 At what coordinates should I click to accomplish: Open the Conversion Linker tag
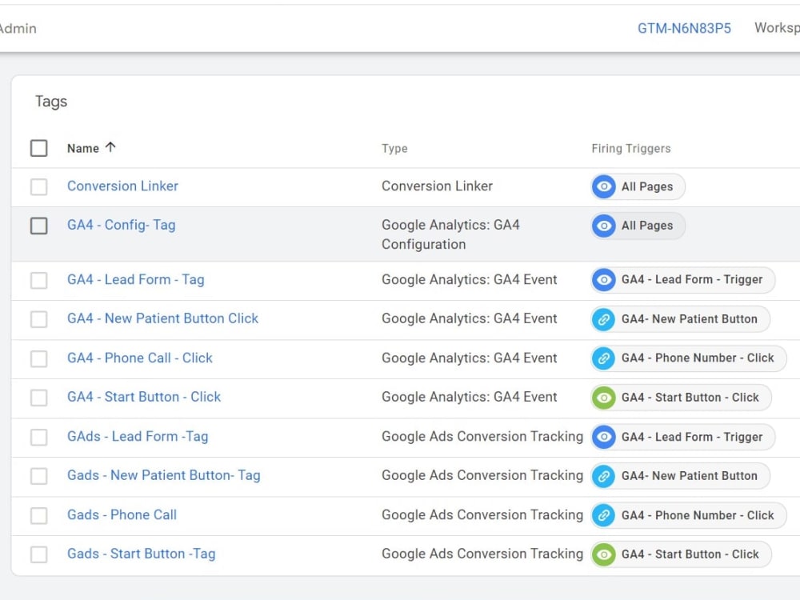(x=123, y=186)
